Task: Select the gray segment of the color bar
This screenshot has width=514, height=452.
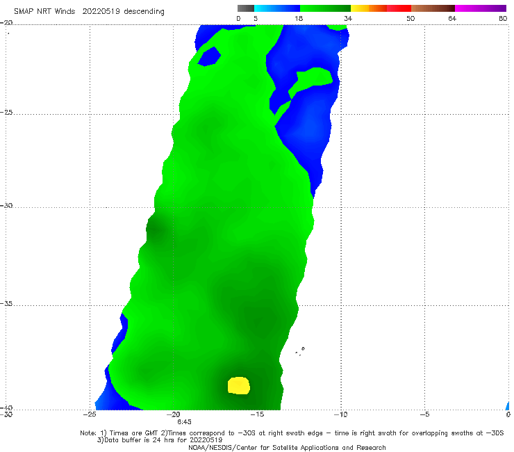Action: [246, 8]
